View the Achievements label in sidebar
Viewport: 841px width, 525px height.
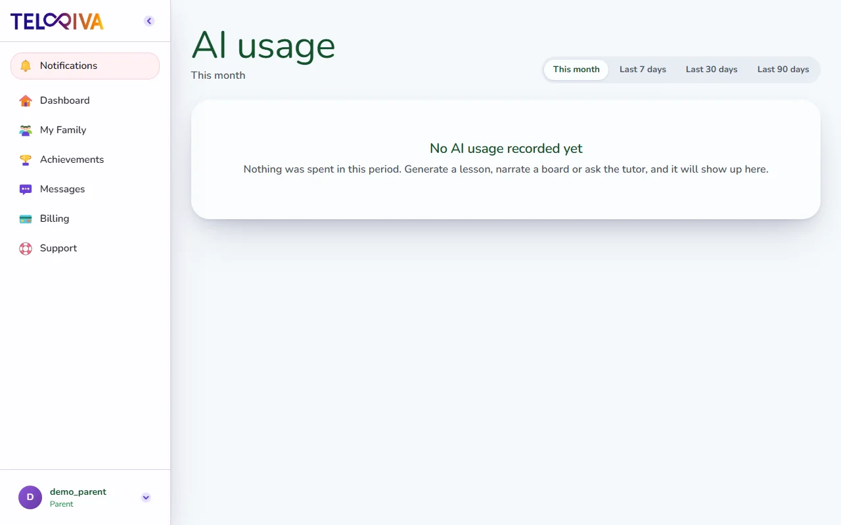coord(72,159)
